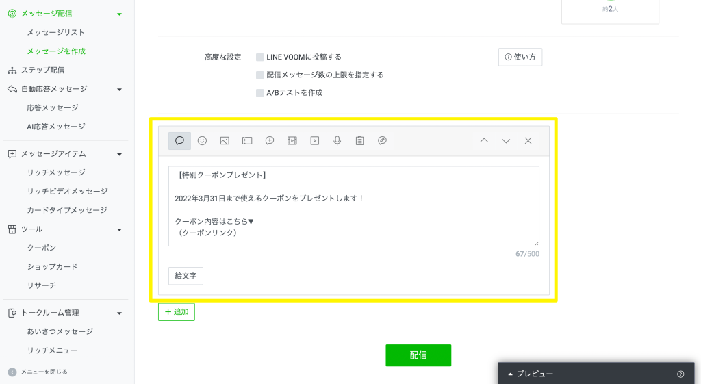Enable A/Bテストを作成 checkbox
Screen dimensions: 701x384
[259, 93]
